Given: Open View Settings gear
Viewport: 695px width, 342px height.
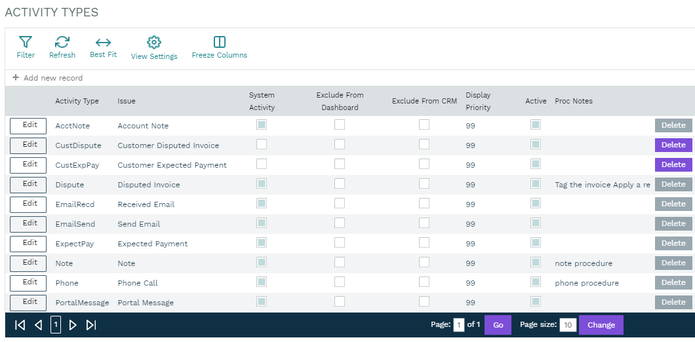Looking at the screenshot, I should (154, 43).
